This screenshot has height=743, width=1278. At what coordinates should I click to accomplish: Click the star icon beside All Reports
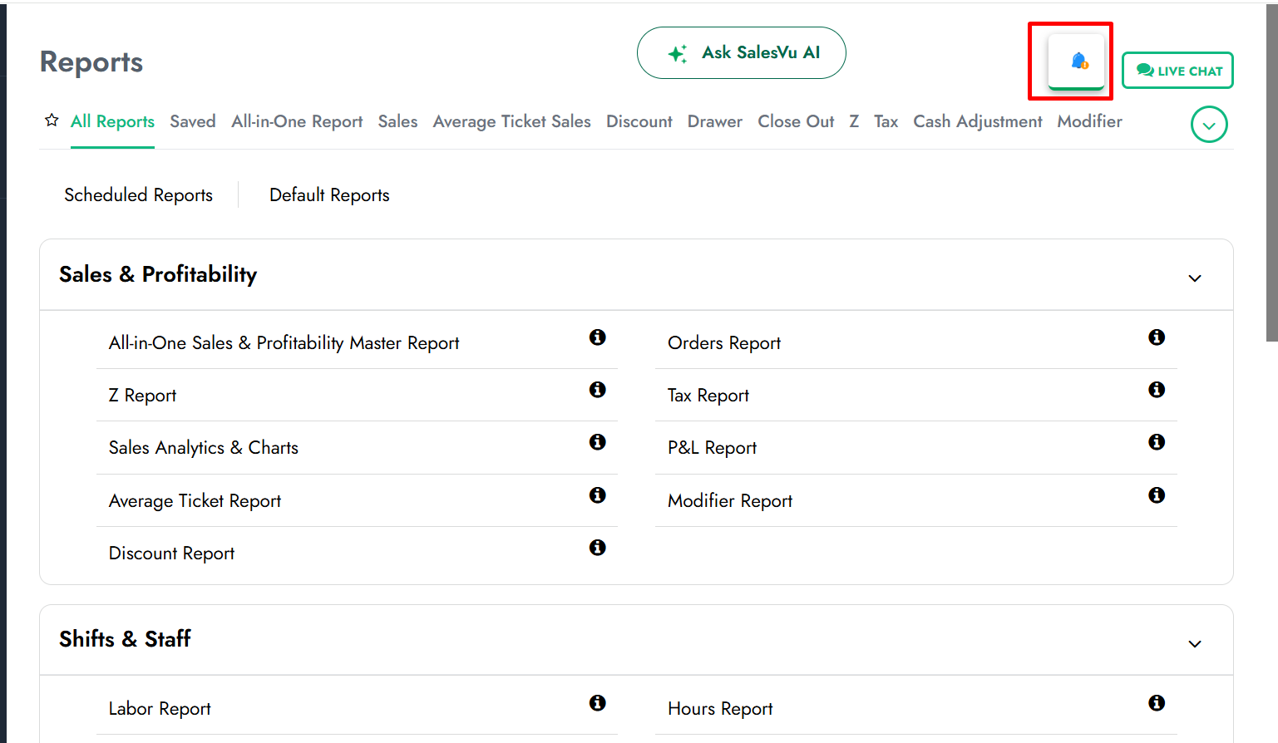click(x=52, y=121)
